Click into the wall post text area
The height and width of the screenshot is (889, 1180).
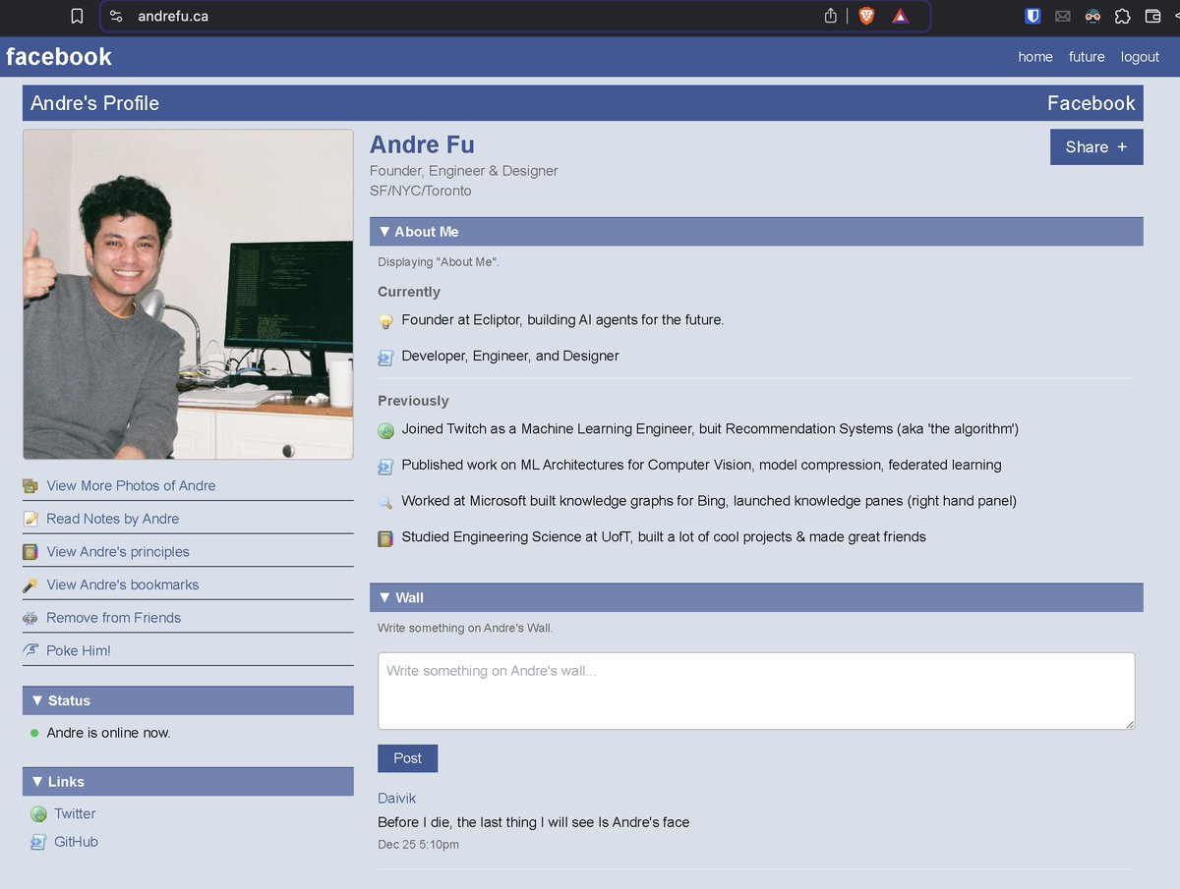[756, 692]
